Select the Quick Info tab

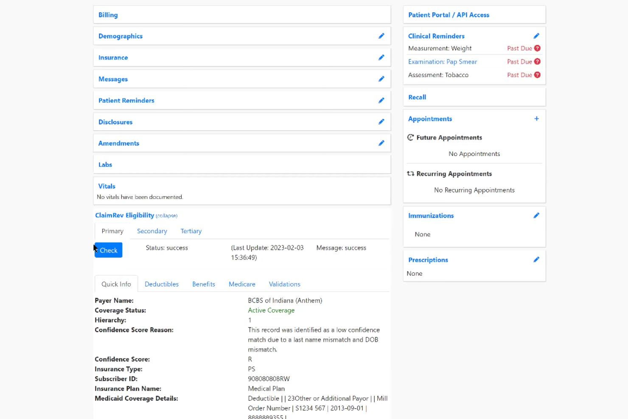pyautogui.click(x=116, y=284)
